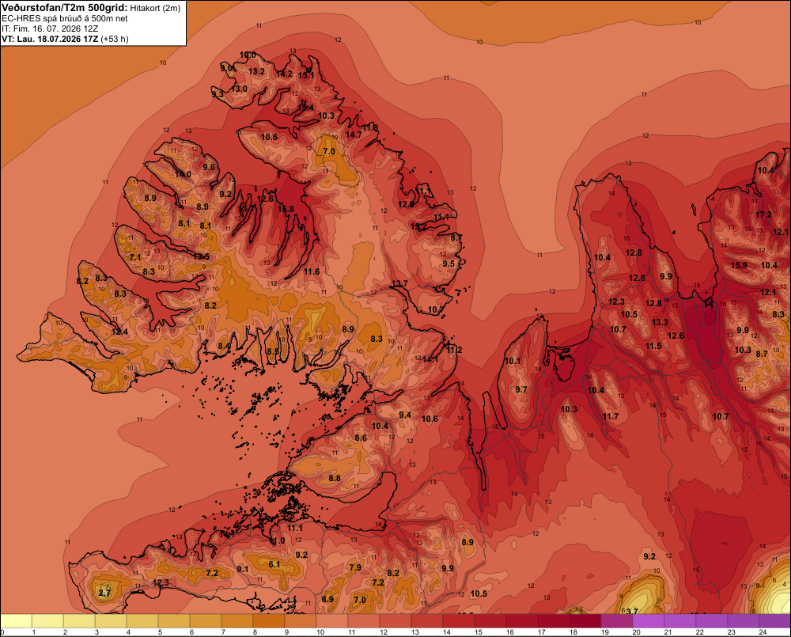Click the 'EC-HRES spá brúuð á 500m net' line
Screen dimensions: 791x637
[x=65, y=18]
